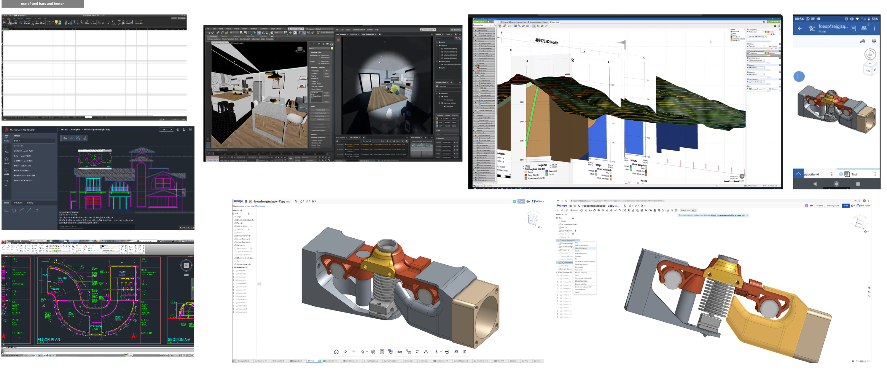Collapse Mate Features group in editable Onshape window
887x378 pixels.
pyautogui.click(x=557, y=272)
